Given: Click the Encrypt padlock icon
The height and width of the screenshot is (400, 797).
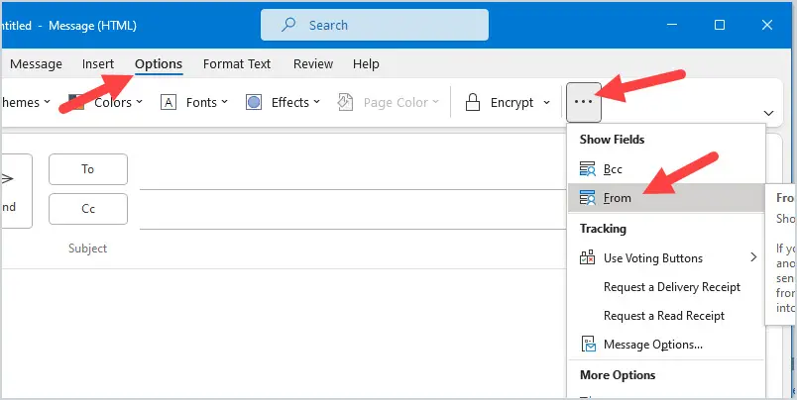Looking at the screenshot, I should pyautogui.click(x=473, y=102).
